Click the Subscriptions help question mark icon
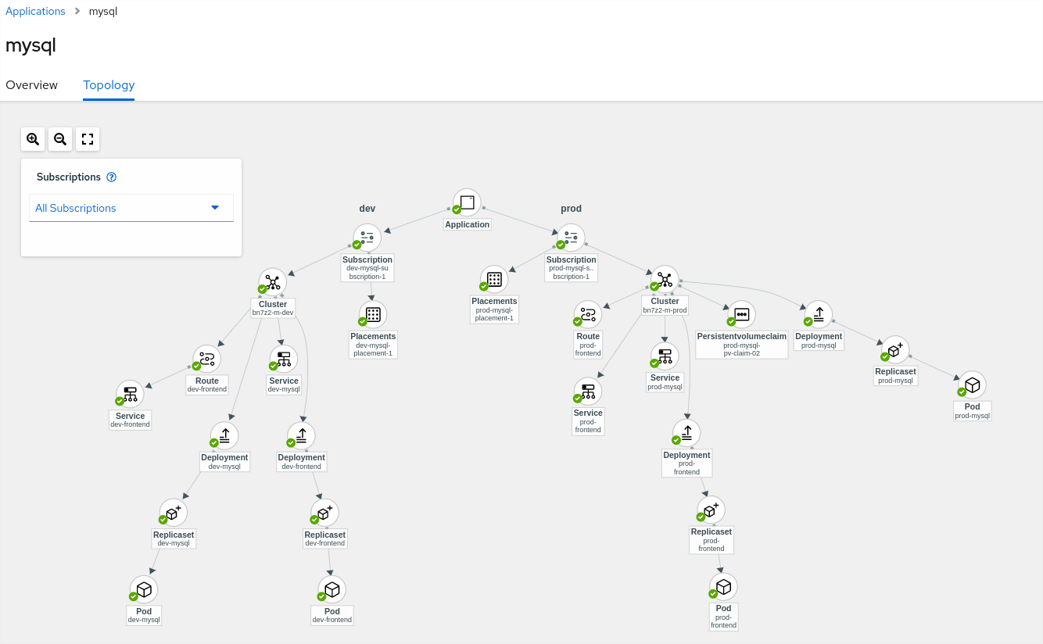This screenshot has height=644, width=1043. pyautogui.click(x=111, y=177)
